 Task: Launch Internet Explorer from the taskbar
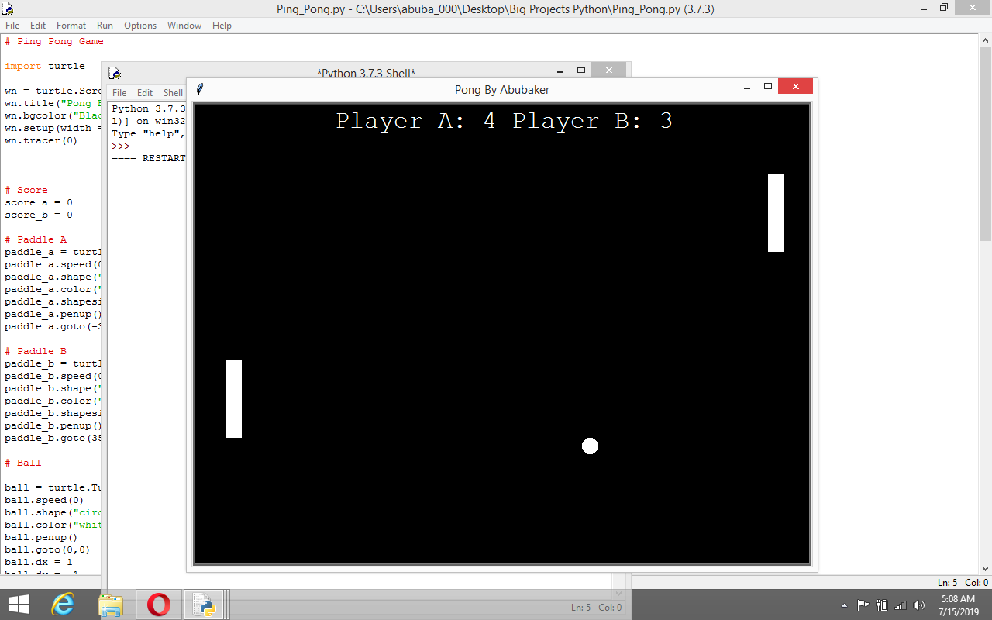tap(64, 604)
